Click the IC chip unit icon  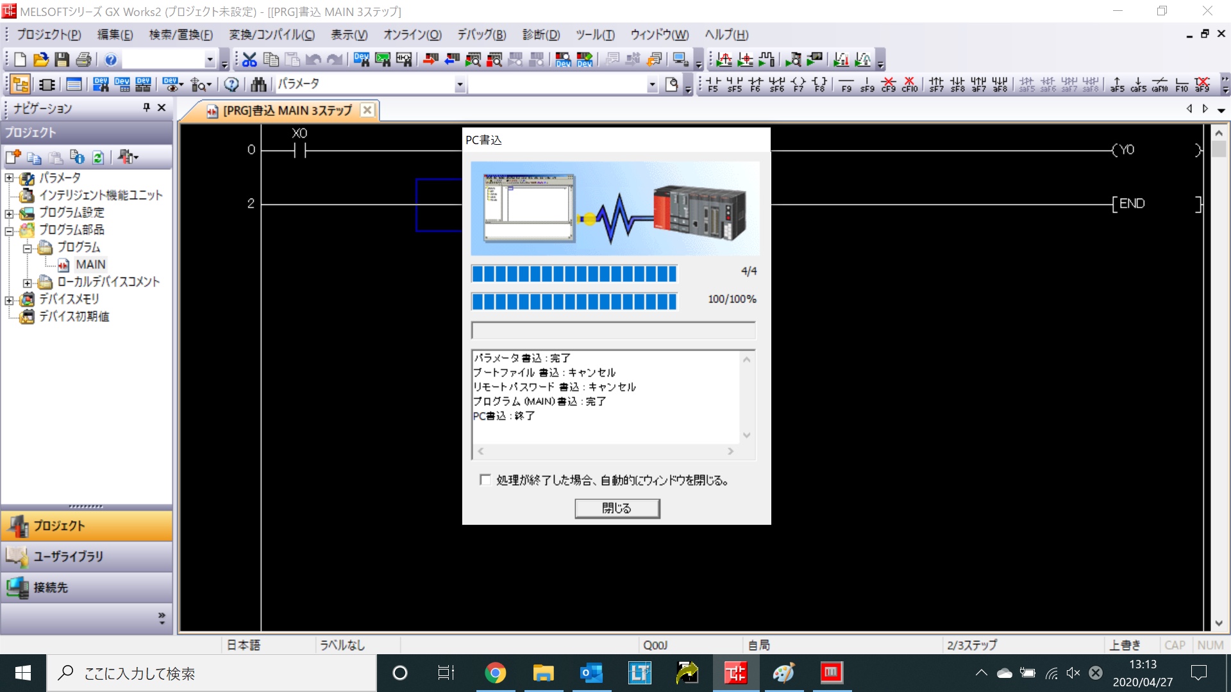point(47,84)
